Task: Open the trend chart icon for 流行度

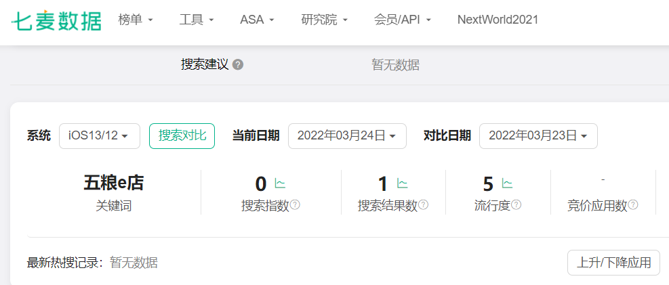Action: 507,183
